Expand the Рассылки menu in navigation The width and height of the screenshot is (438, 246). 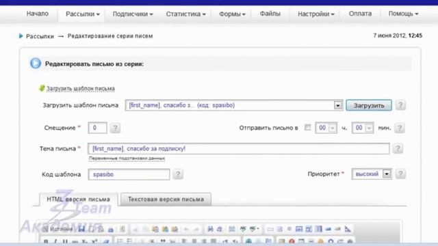[82, 14]
